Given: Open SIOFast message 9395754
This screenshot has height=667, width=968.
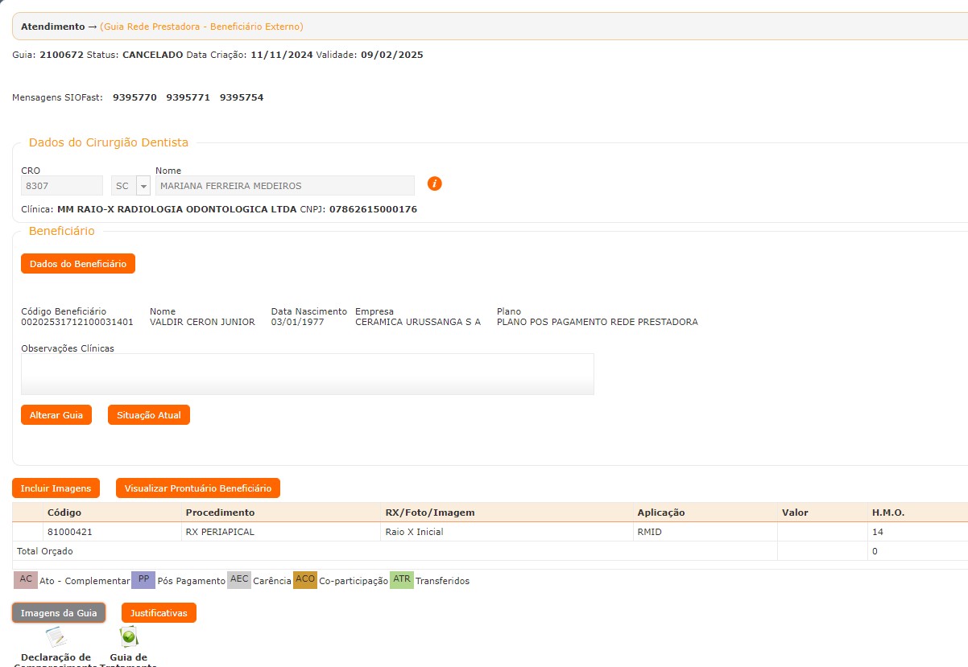Looking at the screenshot, I should tap(242, 97).
